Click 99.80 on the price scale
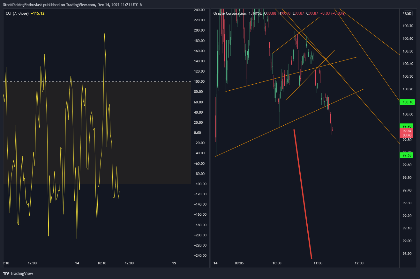 [407, 140]
